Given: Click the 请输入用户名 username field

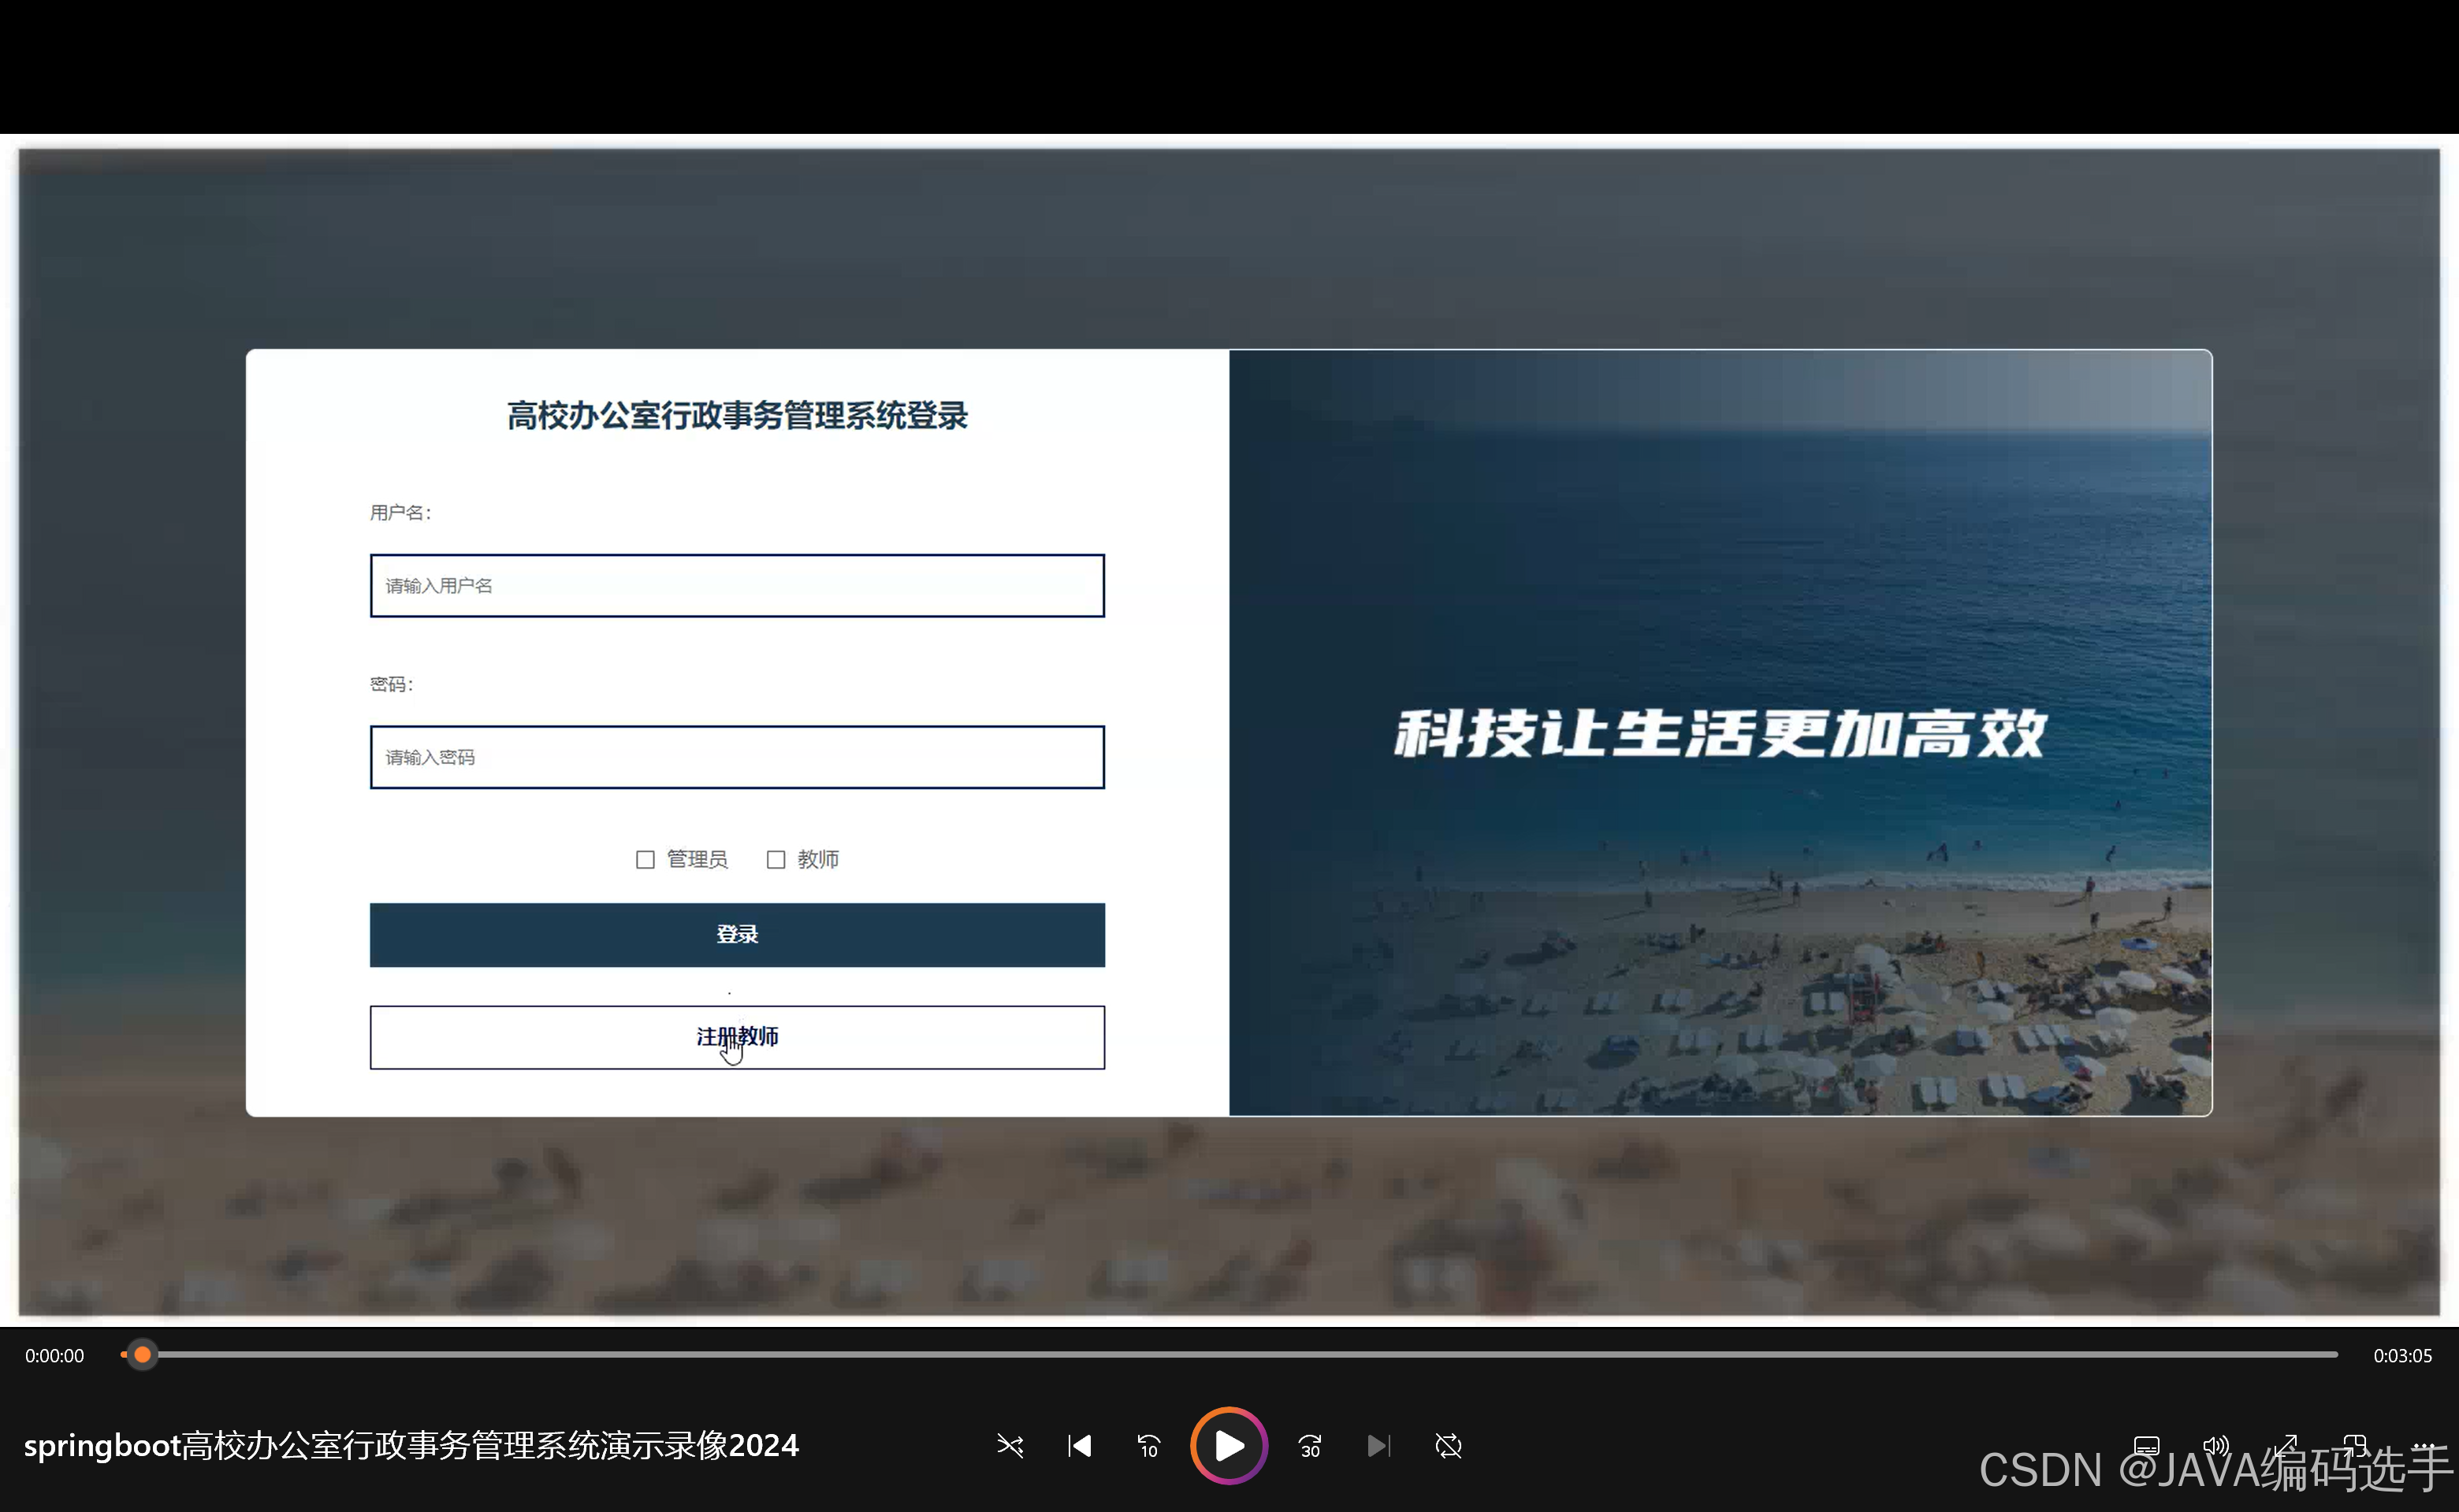Looking at the screenshot, I should 737,585.
